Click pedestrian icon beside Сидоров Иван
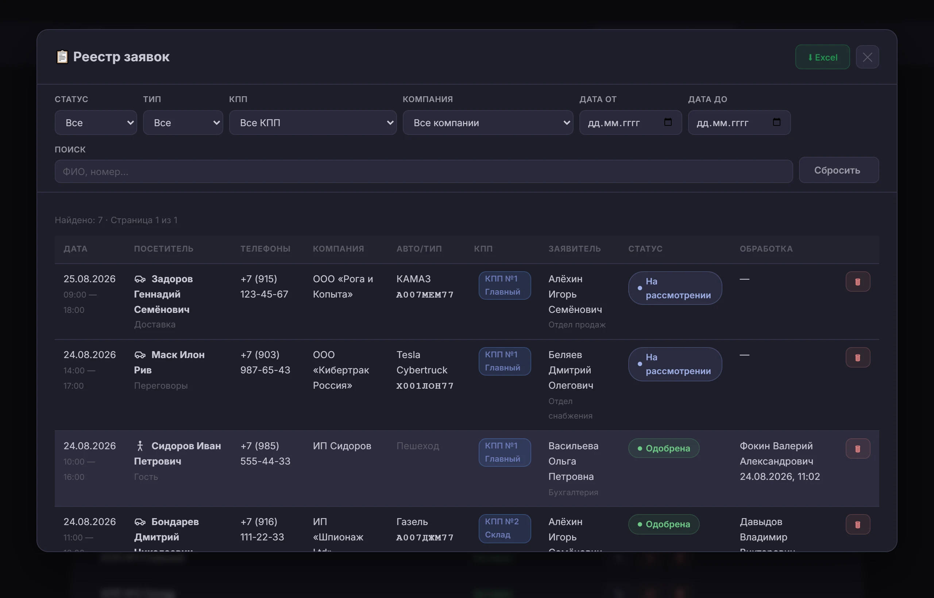This screenshot has width=934, height=598. pos(140,446)
